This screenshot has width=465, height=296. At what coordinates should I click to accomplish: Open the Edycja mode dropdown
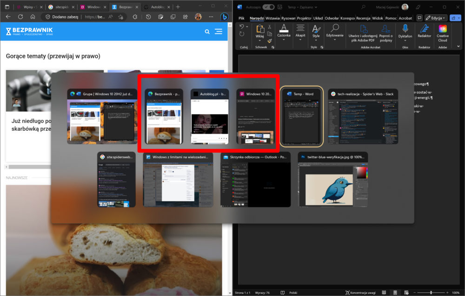click(436, 18)
